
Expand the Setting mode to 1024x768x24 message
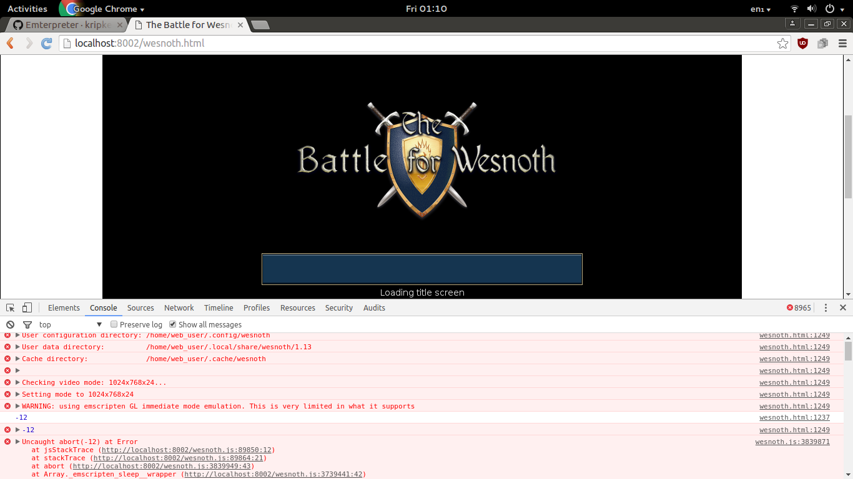[17, 394]
